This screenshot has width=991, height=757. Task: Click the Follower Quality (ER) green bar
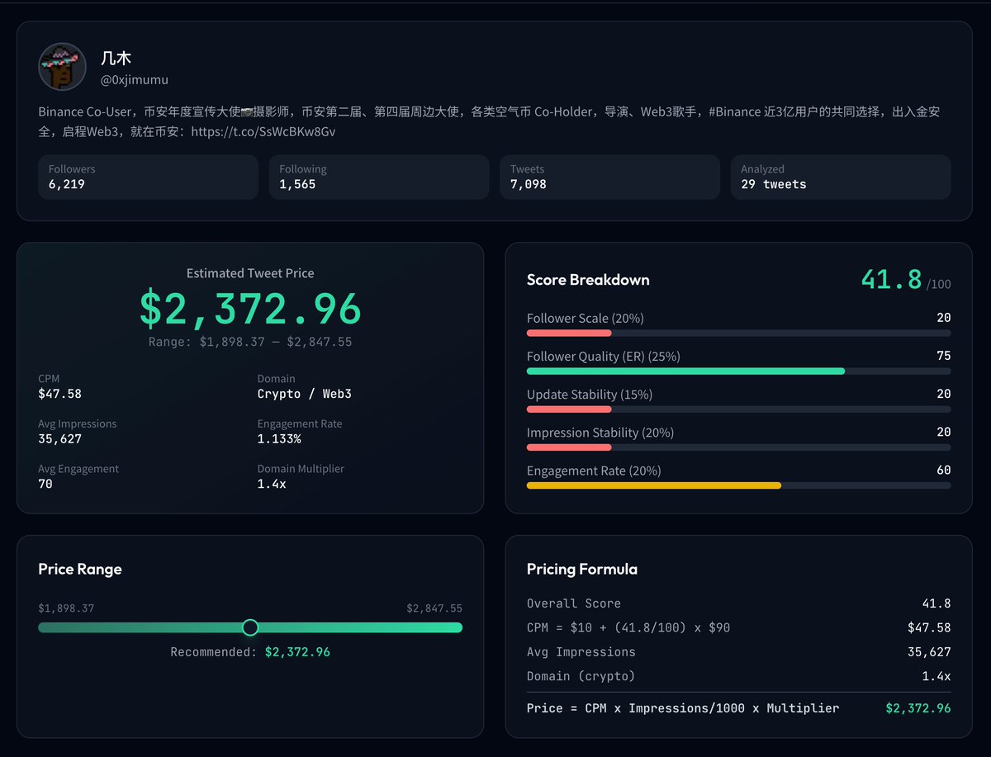click(685, 371)
